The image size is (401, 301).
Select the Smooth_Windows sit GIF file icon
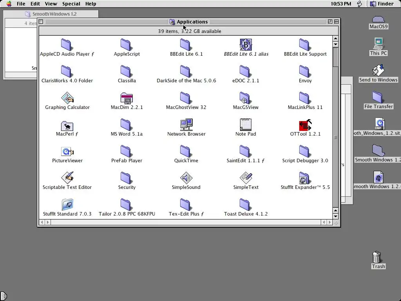pos(380,124)
